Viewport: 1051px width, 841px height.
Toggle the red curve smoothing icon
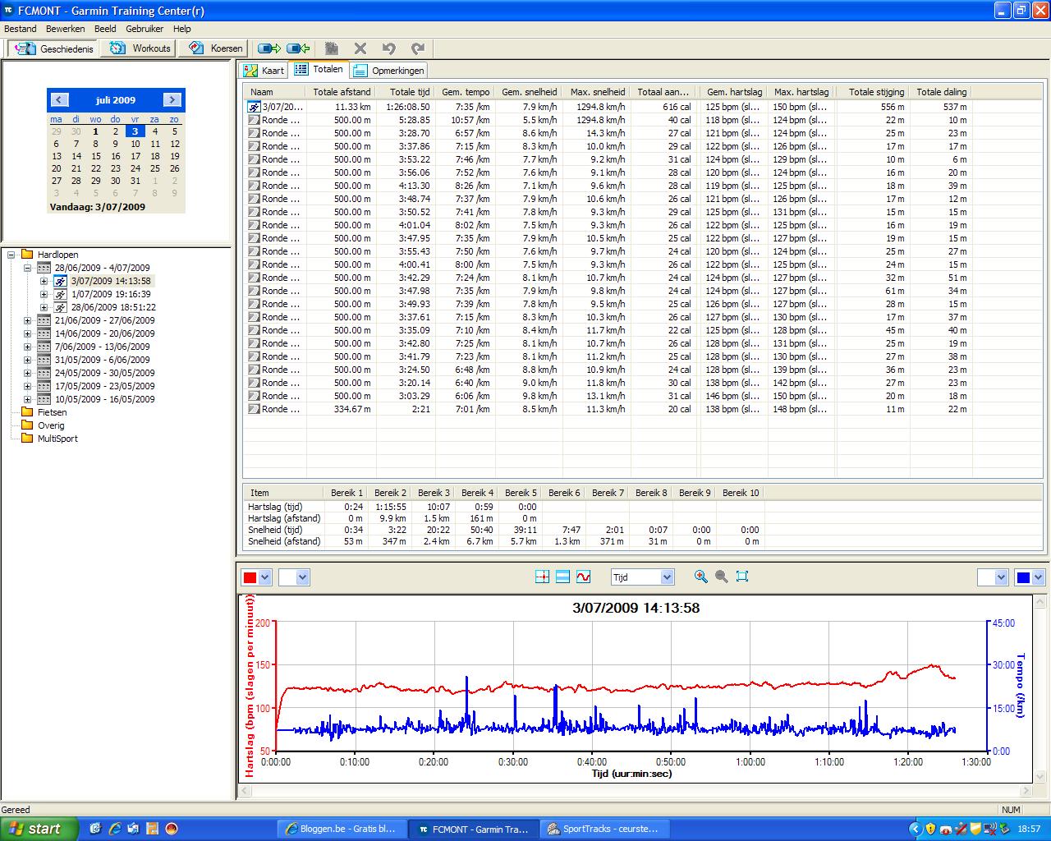[583, 577]
